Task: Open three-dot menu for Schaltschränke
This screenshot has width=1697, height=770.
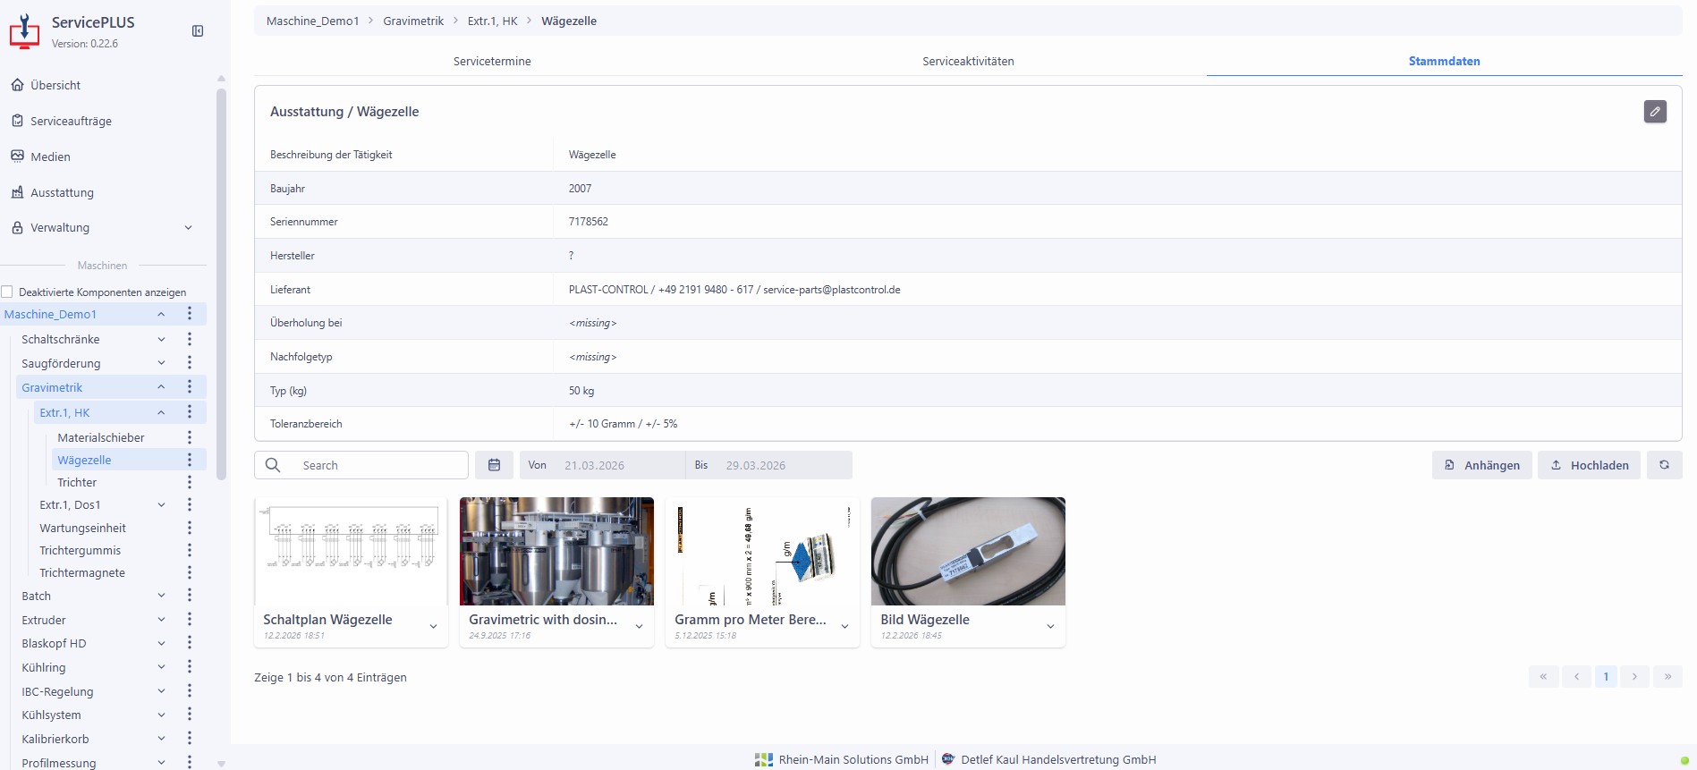Action: [190, 339]
